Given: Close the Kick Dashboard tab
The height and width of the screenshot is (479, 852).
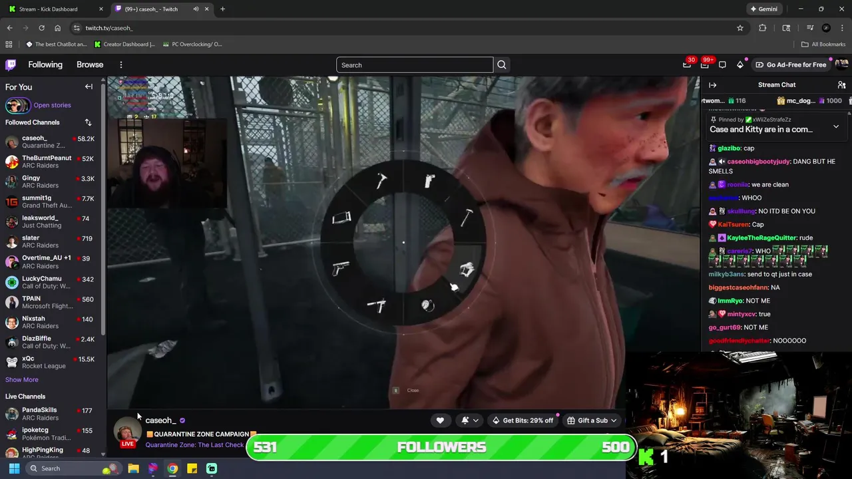Looking at the screenshot, I should (x=101, y=9).
